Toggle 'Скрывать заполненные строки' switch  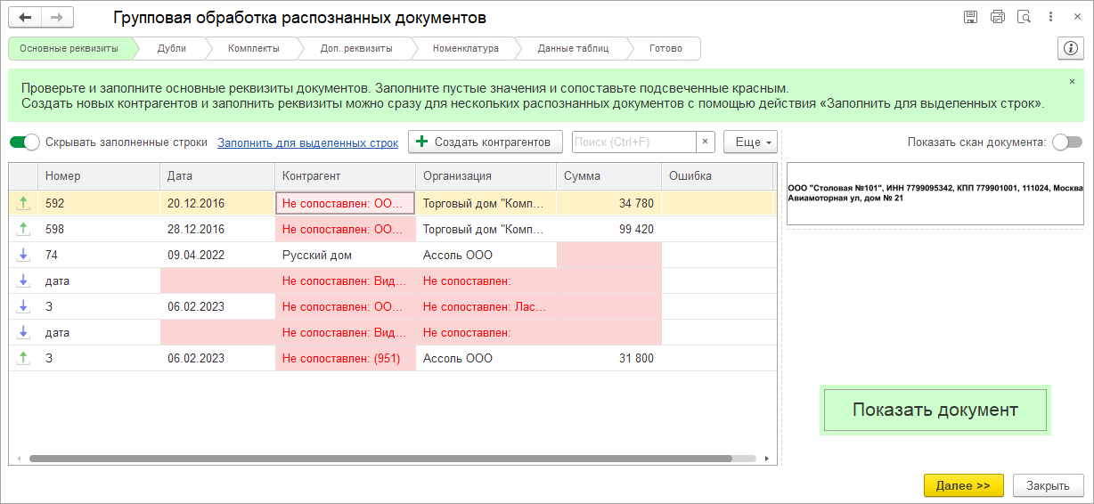(x=25, y=142)
